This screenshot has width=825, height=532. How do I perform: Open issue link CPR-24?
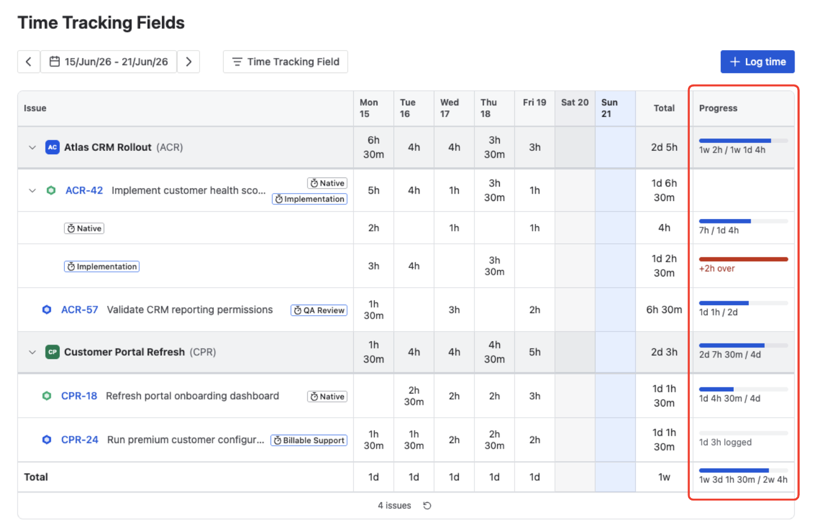coord(79,440)
